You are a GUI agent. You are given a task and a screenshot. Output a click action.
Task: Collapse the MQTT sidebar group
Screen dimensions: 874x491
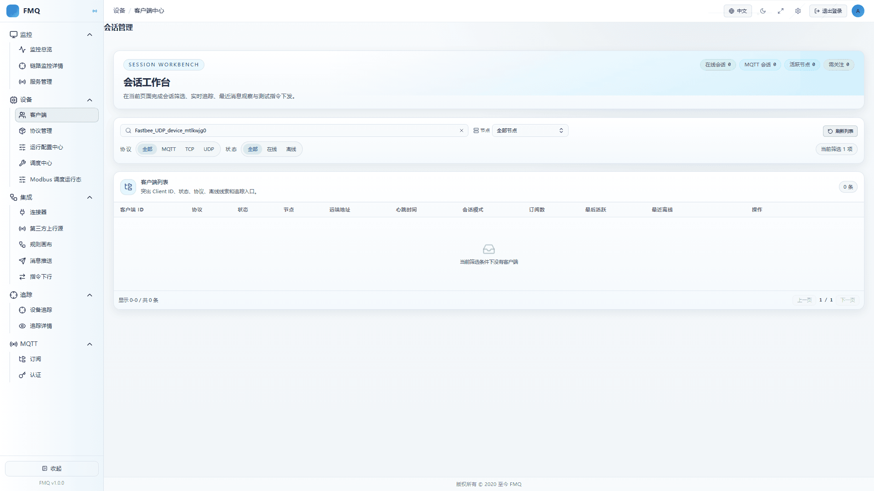(x=90, y=344)
